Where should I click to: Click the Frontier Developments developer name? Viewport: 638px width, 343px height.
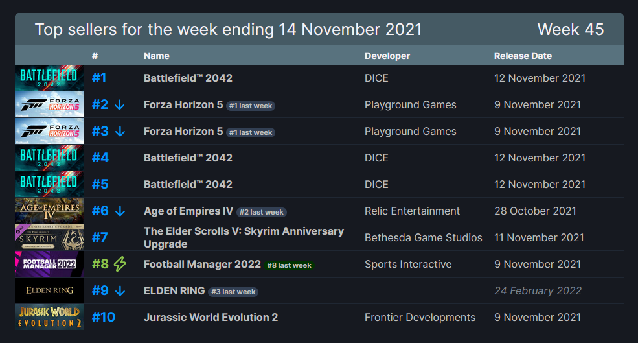[420, 317]
